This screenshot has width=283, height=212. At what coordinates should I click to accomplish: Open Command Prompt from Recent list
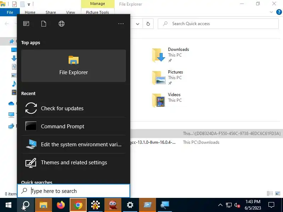pos(74,126)
